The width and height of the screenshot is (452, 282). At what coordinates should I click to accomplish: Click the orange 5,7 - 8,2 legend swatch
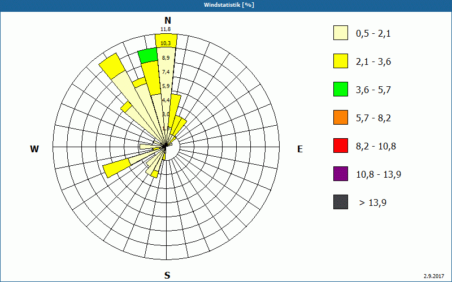tap(341, 117)
